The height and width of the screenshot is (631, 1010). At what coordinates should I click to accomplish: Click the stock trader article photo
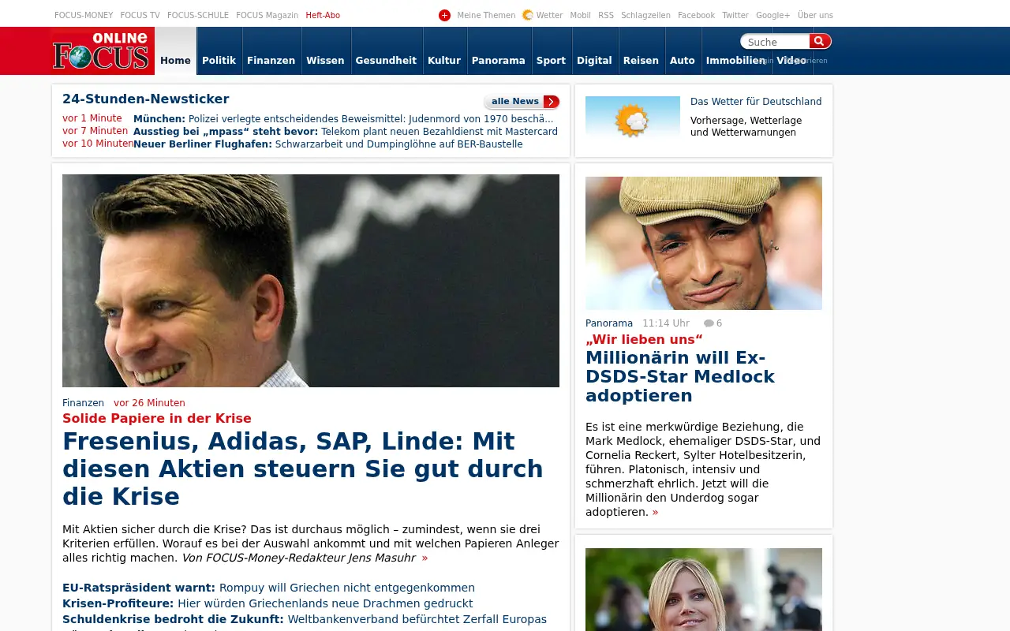[311, 281]
